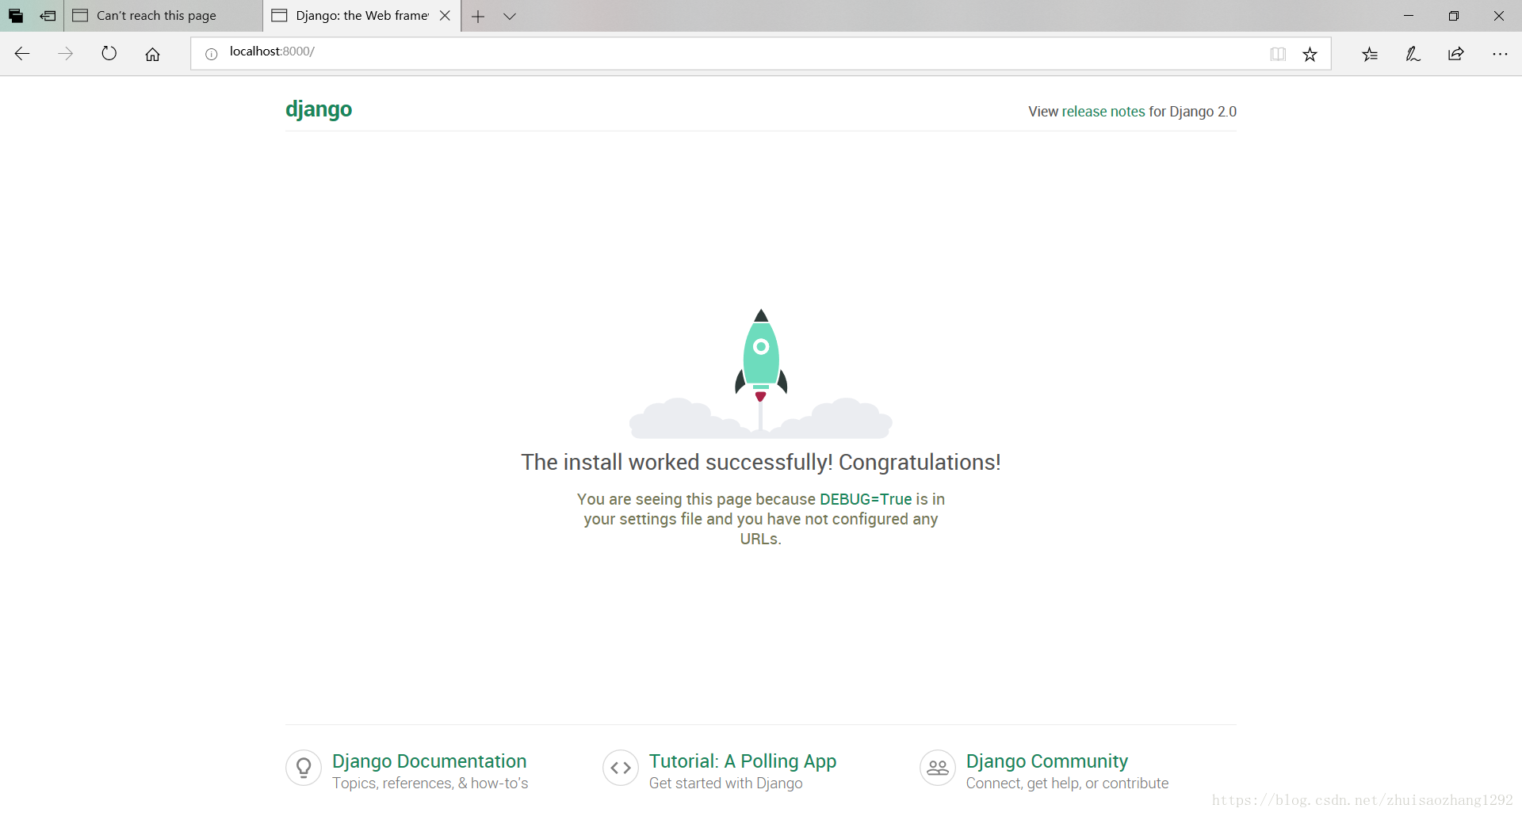
Task: Click the forward navigation arrow
Action: pos(66,54)
